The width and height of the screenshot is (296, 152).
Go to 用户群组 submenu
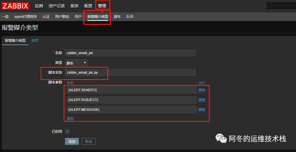tap(62, 17)
